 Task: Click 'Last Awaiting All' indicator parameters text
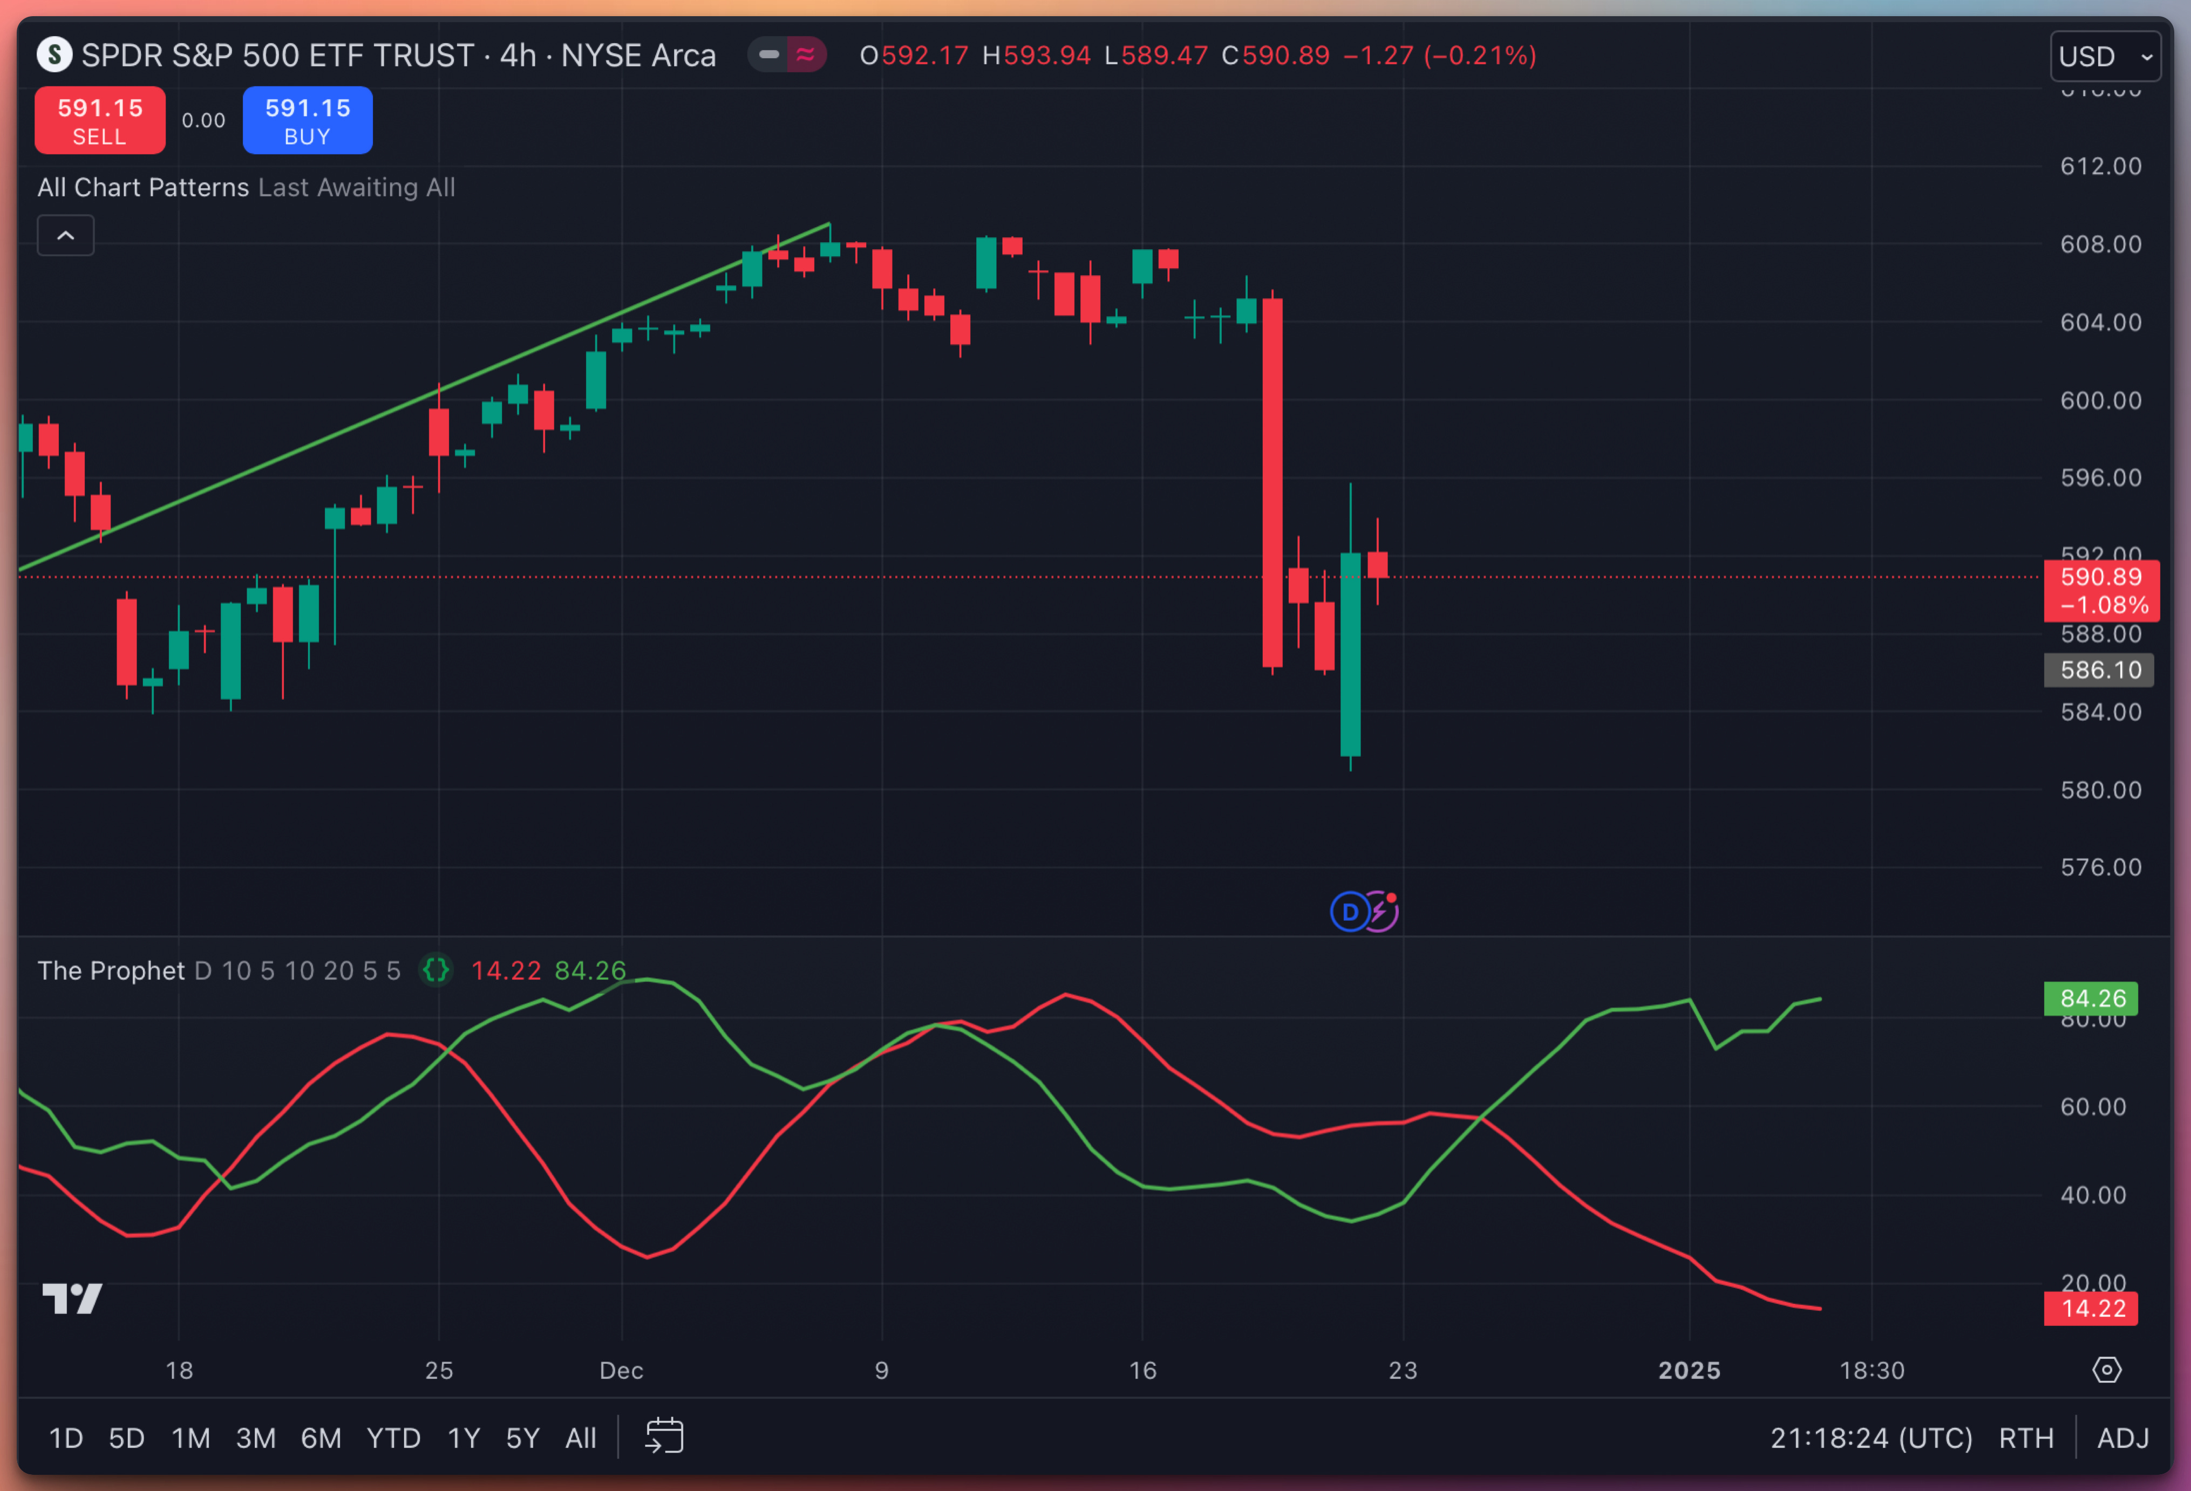356,188
